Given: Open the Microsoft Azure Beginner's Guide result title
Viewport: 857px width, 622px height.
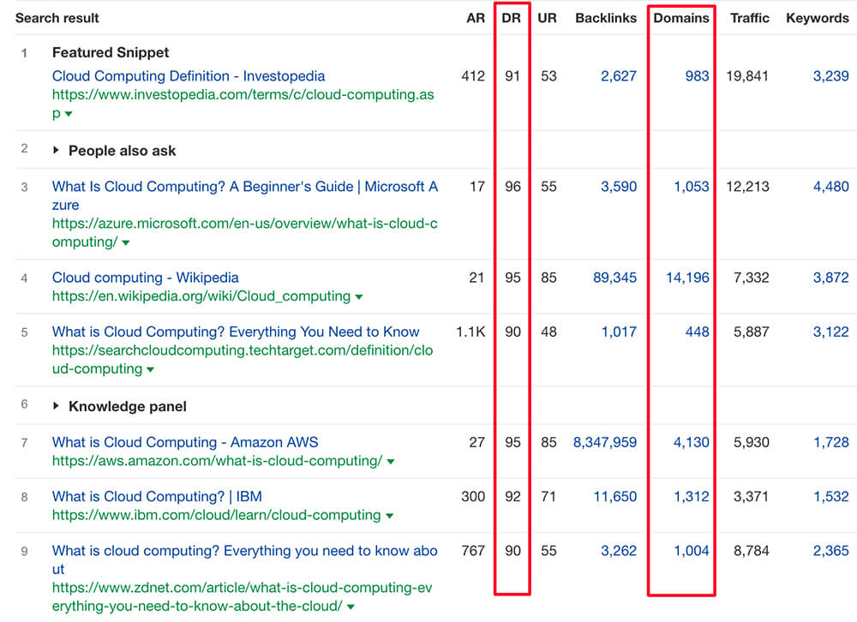Looking at the screenshot, I should coord(245,195).
